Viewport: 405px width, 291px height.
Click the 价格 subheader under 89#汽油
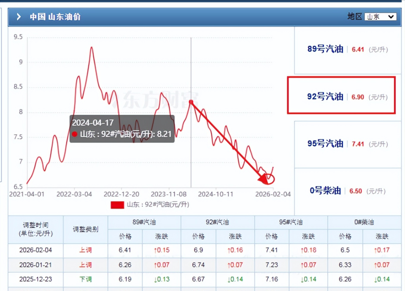[125, 237]
